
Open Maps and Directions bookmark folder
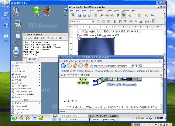[x=148, y=71]
